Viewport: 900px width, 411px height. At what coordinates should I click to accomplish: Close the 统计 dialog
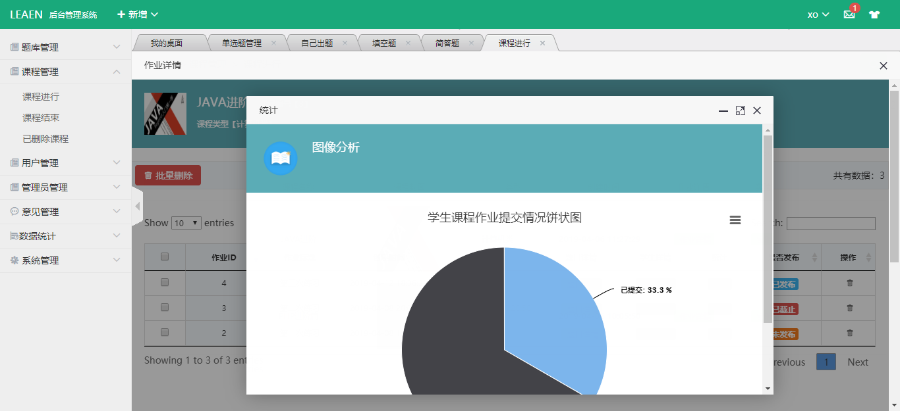(757, 110)
